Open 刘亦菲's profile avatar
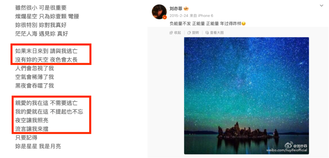 159,12
